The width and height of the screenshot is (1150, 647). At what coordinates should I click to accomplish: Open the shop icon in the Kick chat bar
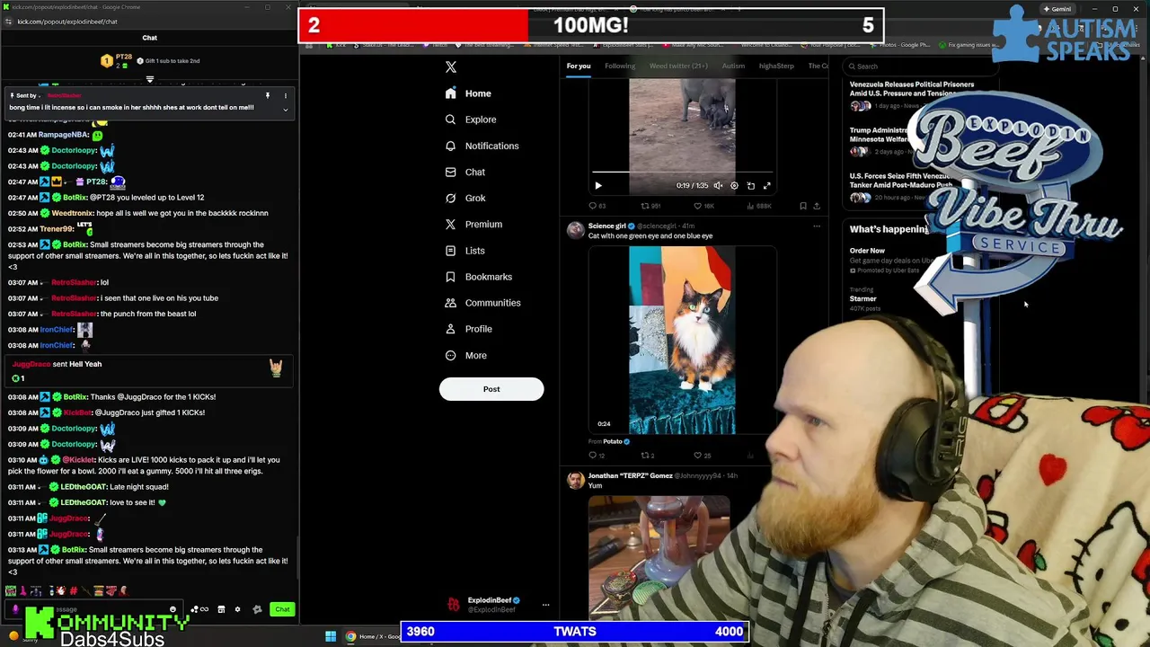point(221,609)
